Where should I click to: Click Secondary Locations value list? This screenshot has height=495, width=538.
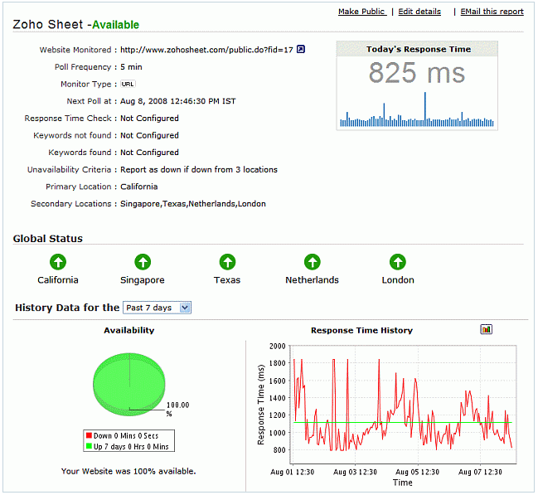[193, 204]
